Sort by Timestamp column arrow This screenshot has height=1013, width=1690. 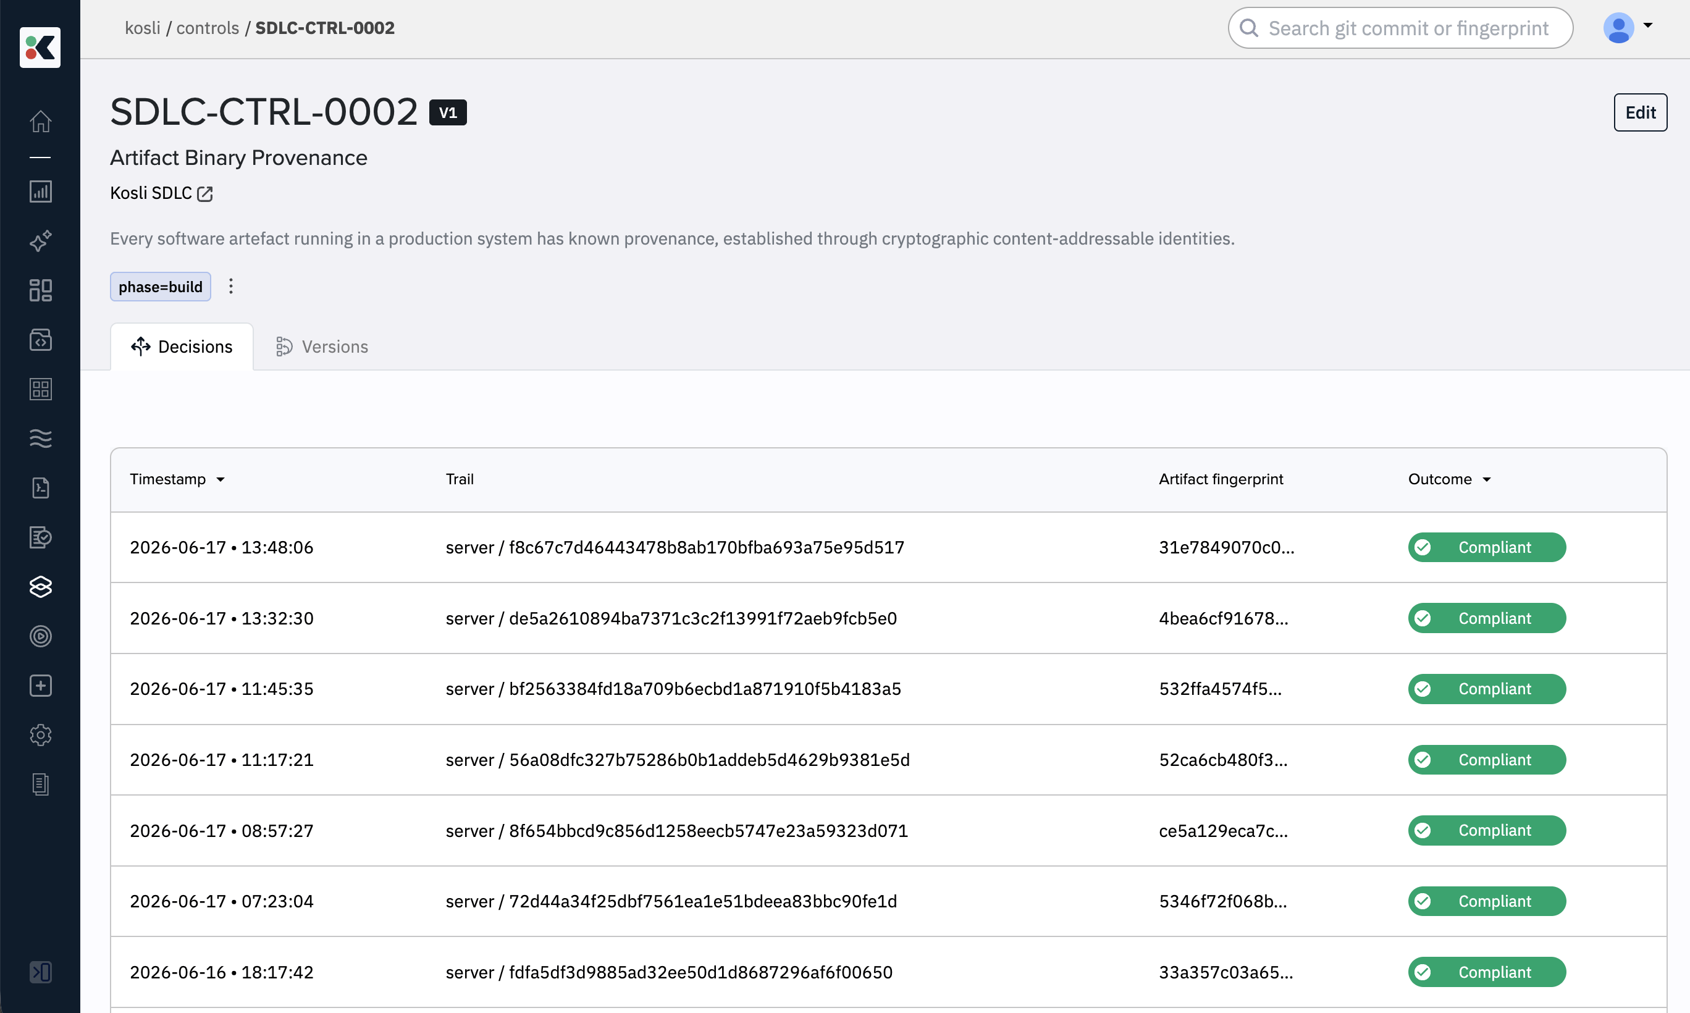221,480
